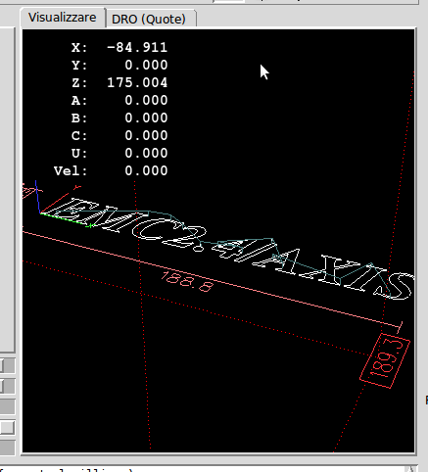Click the Vel: 0.000 readout
The width and height of the screenshot is (428, 472).
coord(111,171)
